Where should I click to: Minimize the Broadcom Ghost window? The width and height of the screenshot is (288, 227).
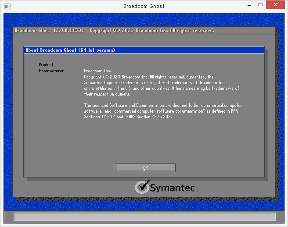pos(249,5)
